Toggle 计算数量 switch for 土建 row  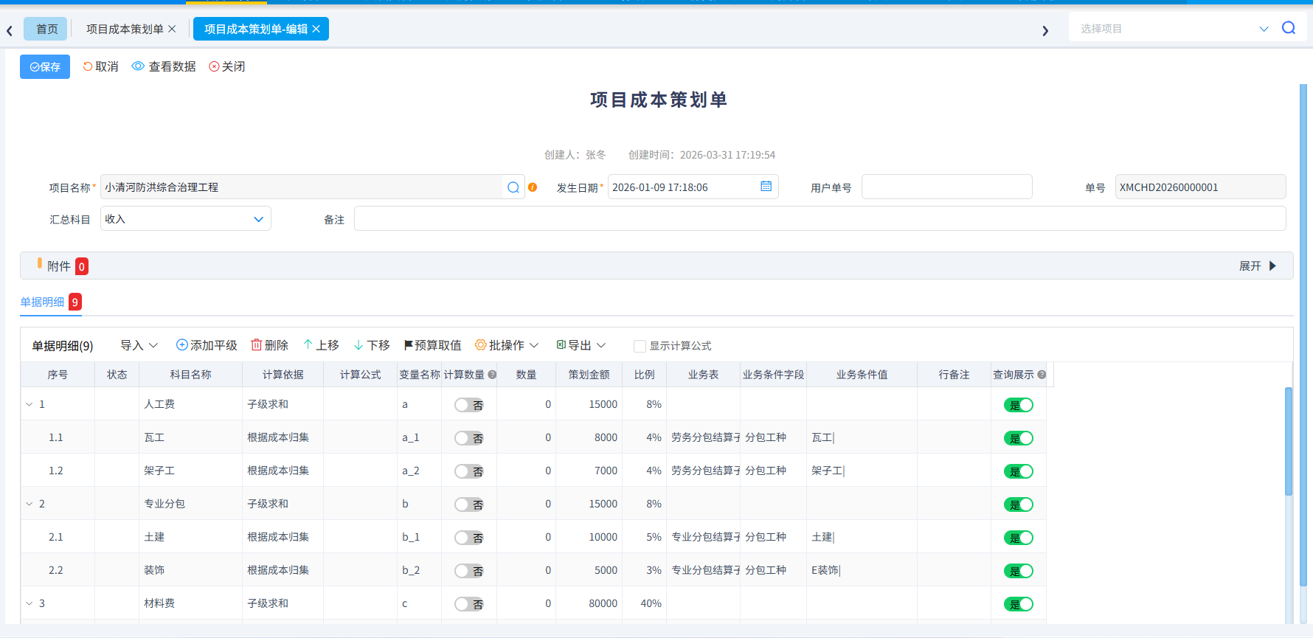pos(469,538)
